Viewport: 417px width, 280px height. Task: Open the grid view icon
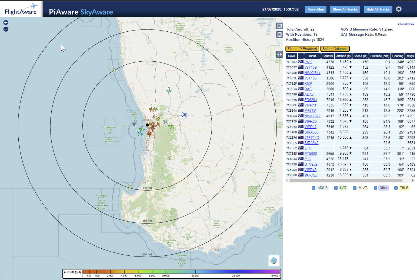279,34
